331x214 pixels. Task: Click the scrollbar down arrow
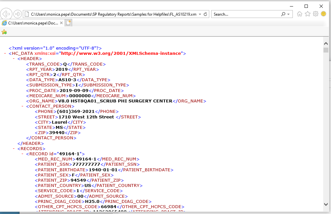[x=326, y=204]
